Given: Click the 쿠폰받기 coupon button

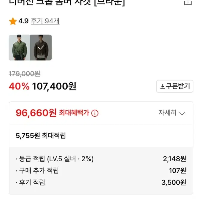Looking at the screenshot, I should click(x=175, y=86).
